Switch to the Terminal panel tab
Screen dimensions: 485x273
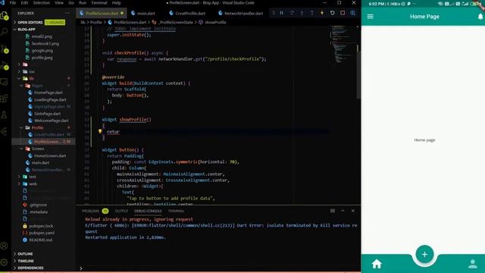176,211
